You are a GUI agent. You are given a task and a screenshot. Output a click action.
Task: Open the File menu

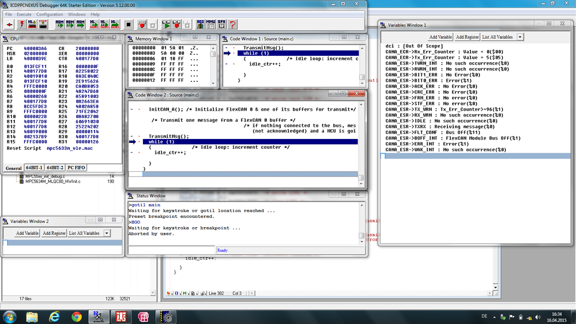(9, 14)
